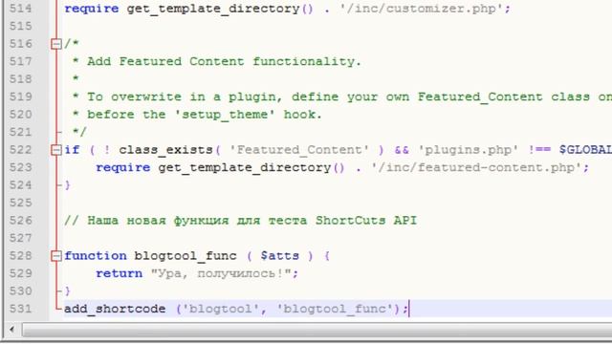Click line number 515 in the margin

(x=21, y=26)
